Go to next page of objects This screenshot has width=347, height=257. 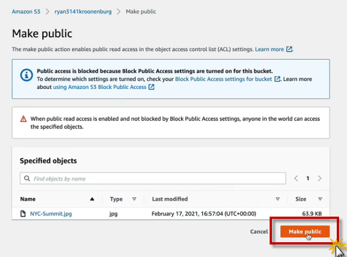tap(320, 179)
